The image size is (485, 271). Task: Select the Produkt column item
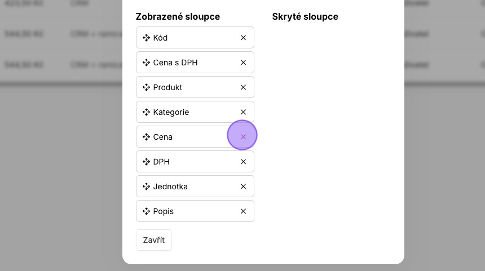pyautogui.click(x=195, y=87)
